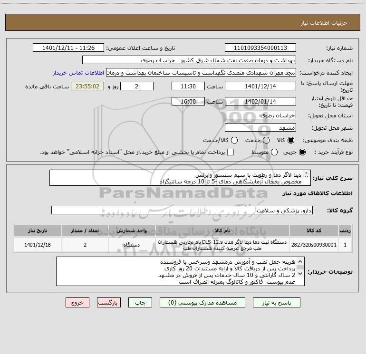
Task: Click the طبقه بندی موضوعی label
Action: click(327, 141)
